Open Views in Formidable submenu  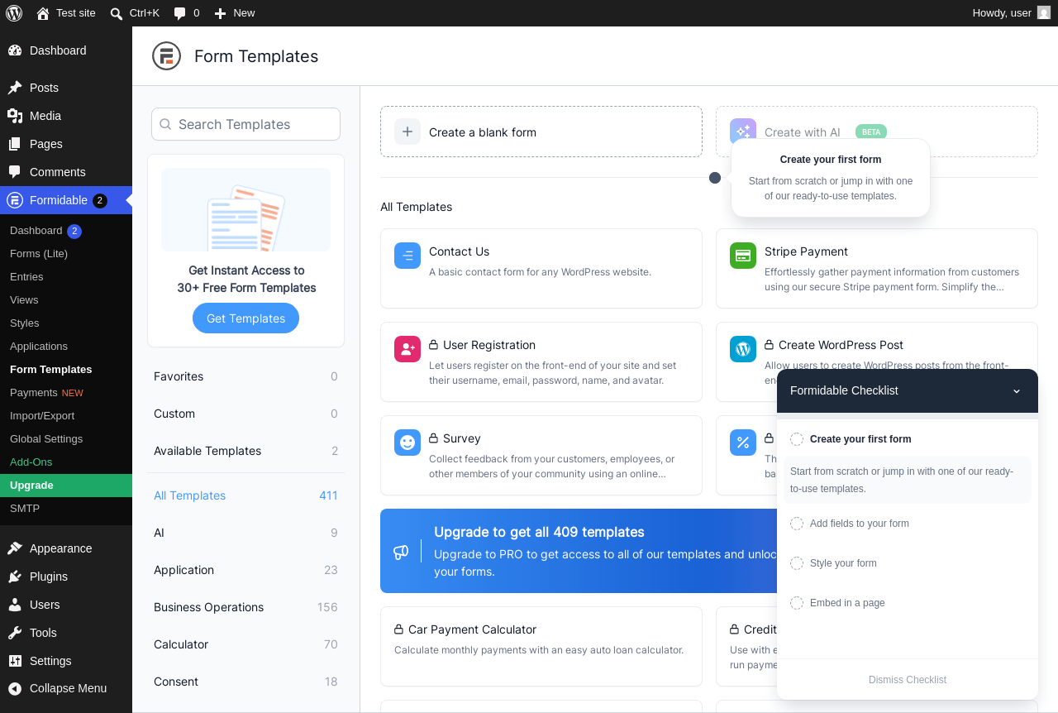[x=66, y=300]
